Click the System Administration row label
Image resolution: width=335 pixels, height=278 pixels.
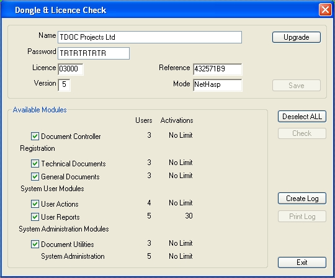(x=73, y=256)
